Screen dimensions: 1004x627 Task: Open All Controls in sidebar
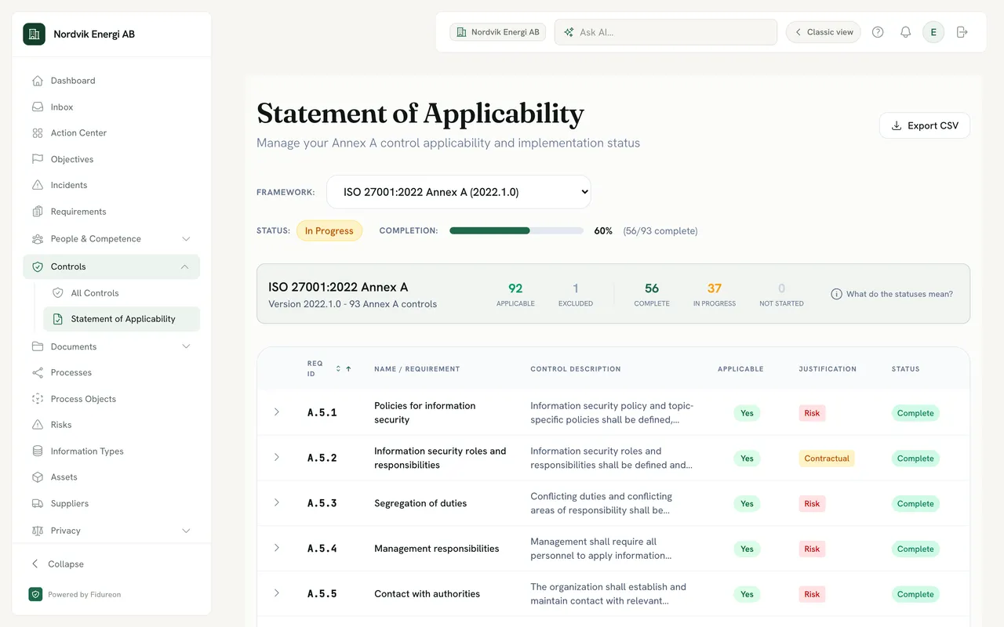click(122, 293)
